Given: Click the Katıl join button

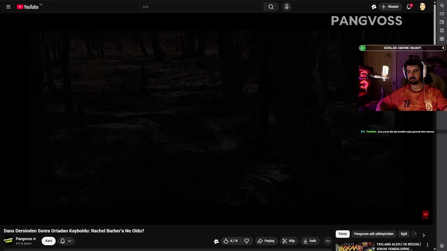Looking at the screenshot, I should coord(49,241).
